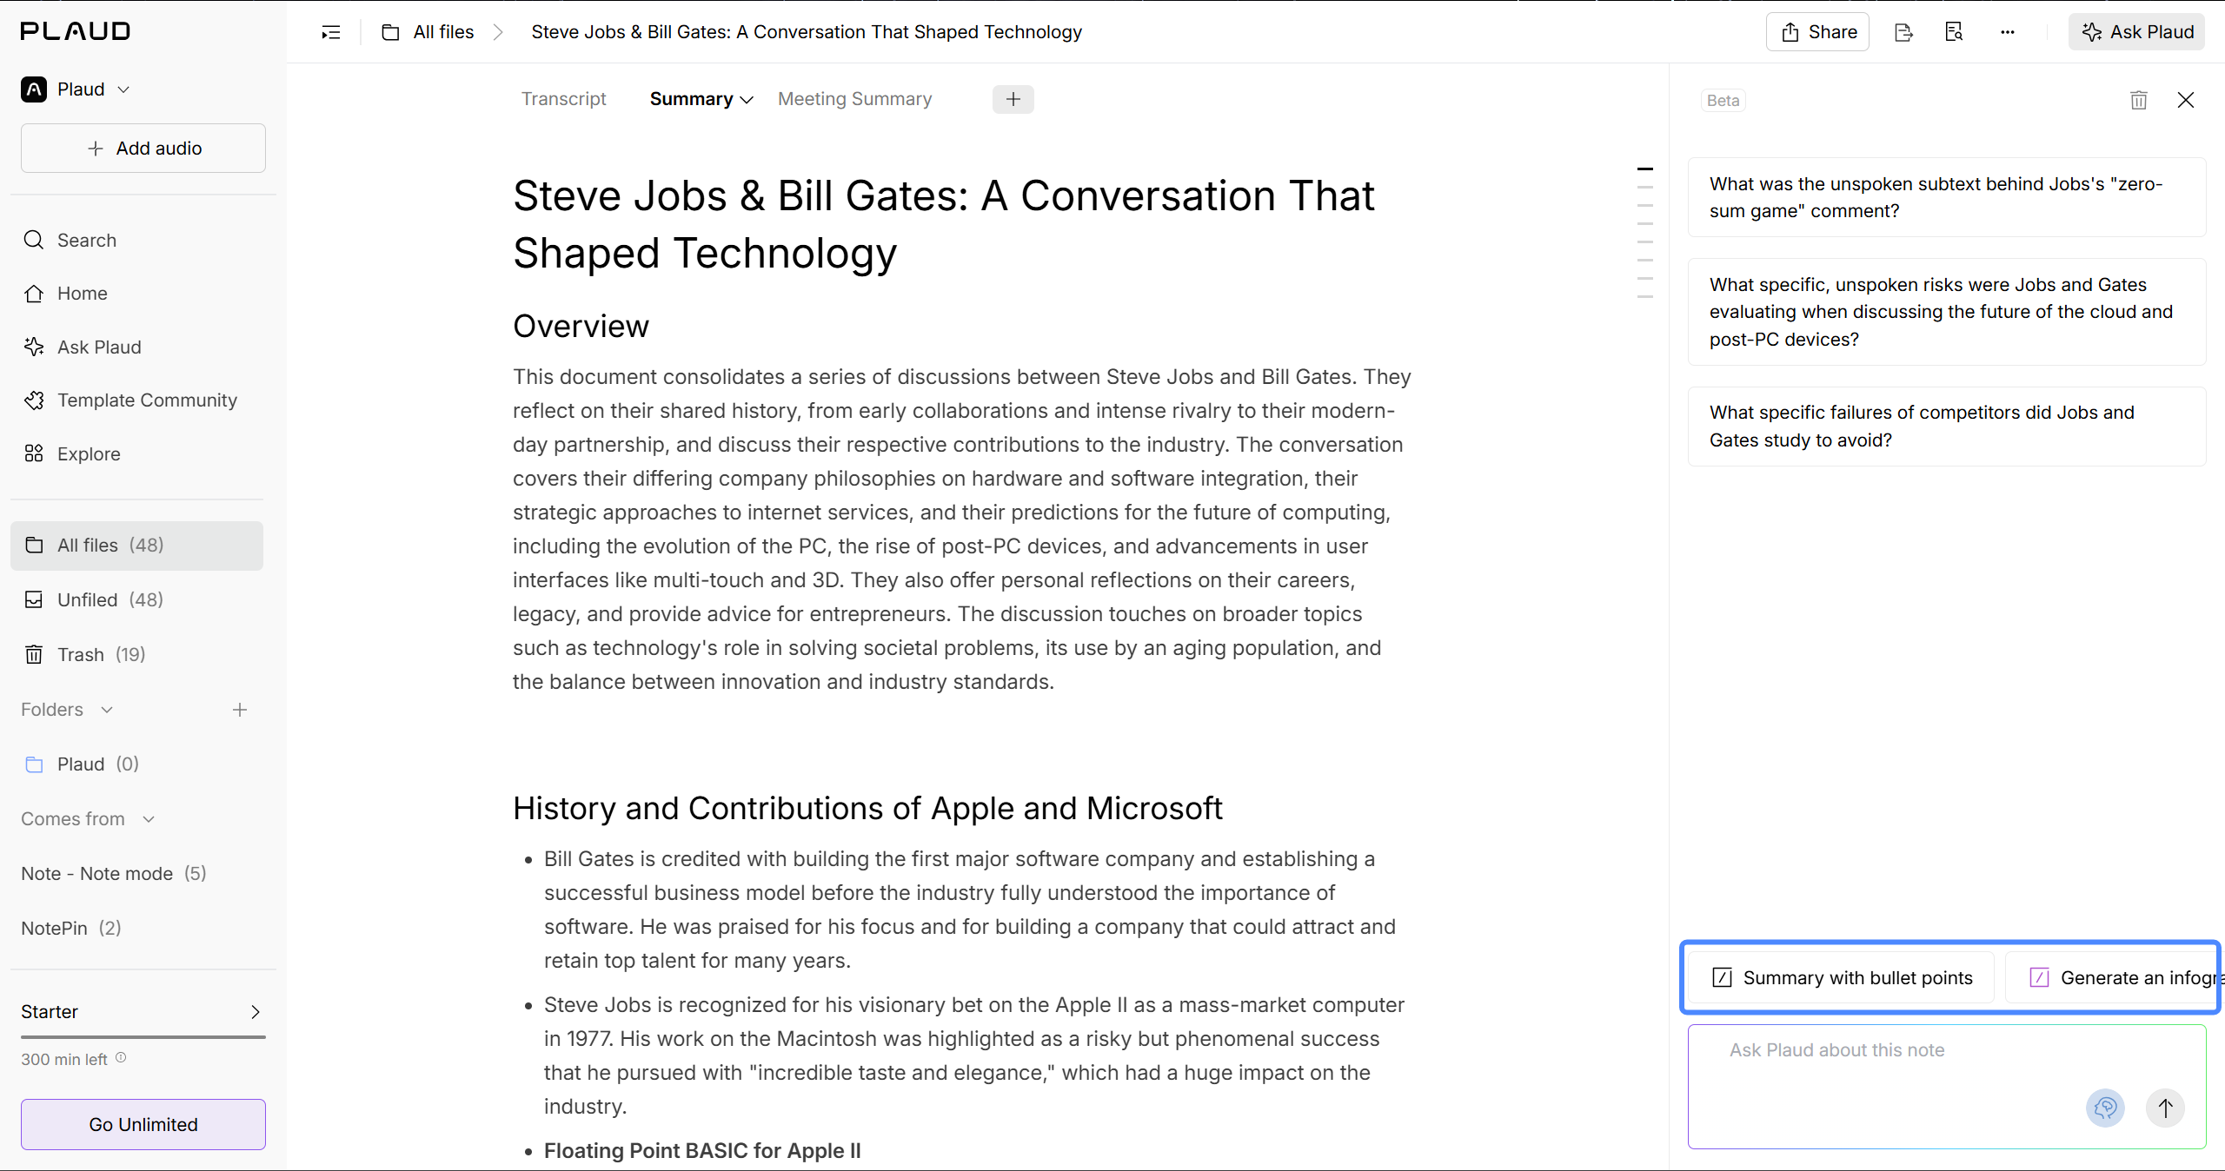This screenshot has width=2225, height=1171.
Task: Toggle the sidebar collapse icon
Action: (330, 32)
